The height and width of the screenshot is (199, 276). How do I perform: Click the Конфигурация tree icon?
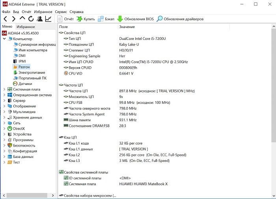pyautogui.click(x=10, y=151)
